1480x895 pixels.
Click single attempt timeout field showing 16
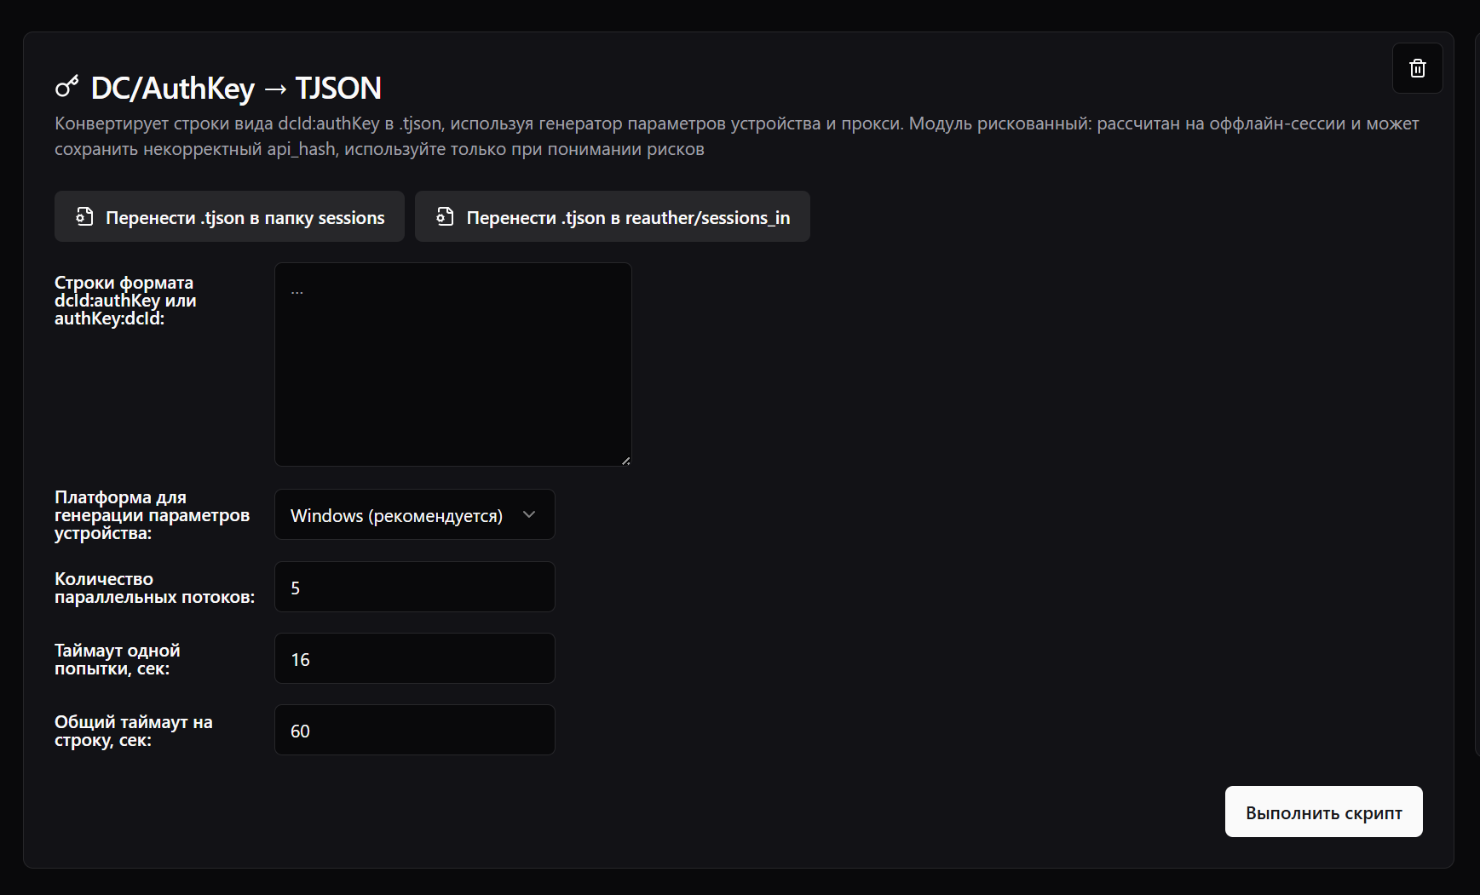[x=414, y=658]
